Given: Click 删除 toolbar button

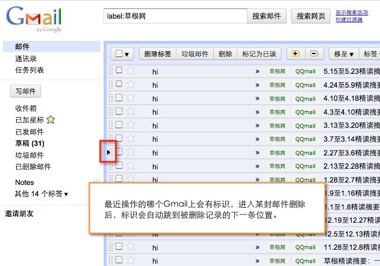Looking at the screenshot, I should (225, 53).
